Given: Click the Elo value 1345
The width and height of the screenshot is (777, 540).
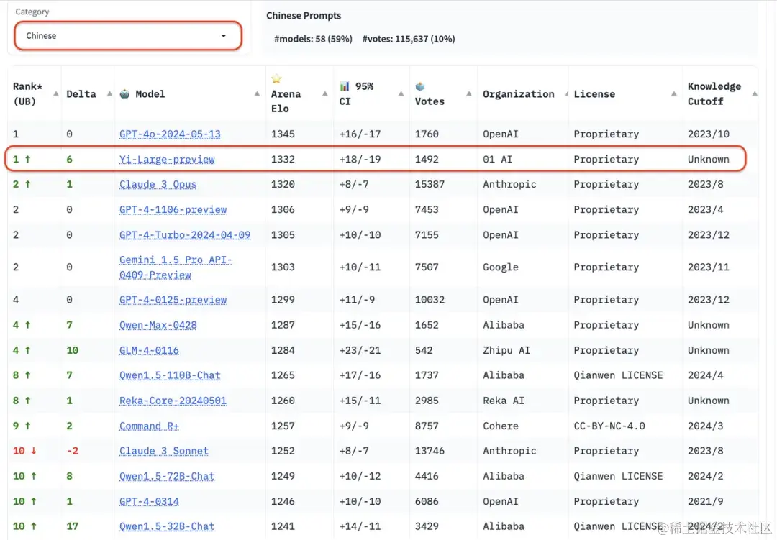Looking at the screenshot, I should (x=283, y=134).
